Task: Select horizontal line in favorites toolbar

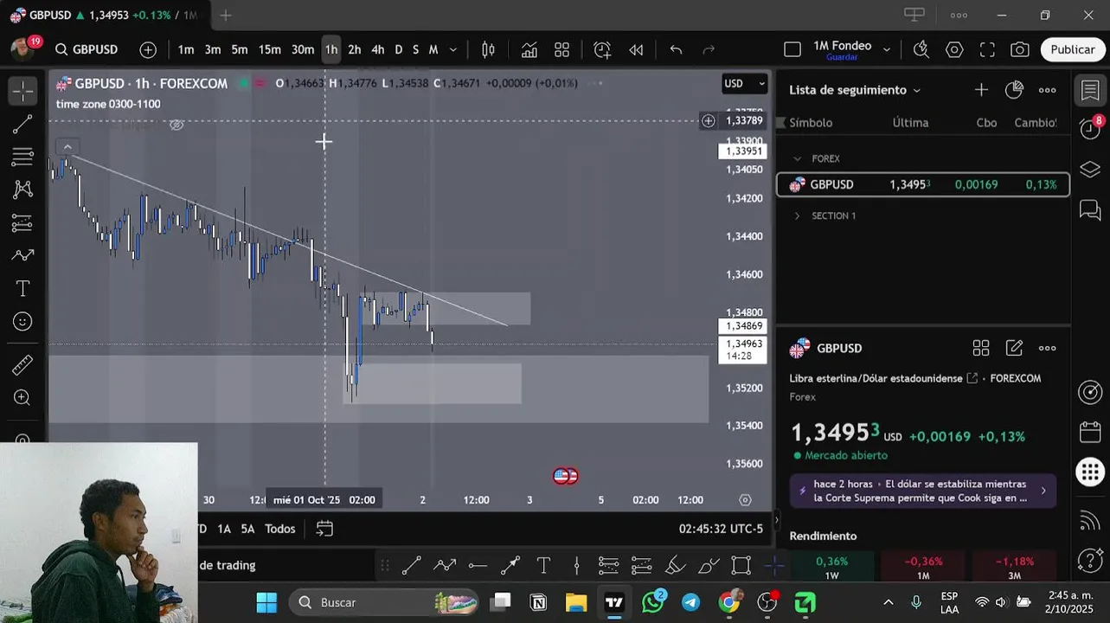Action: [x=478, y=566]
